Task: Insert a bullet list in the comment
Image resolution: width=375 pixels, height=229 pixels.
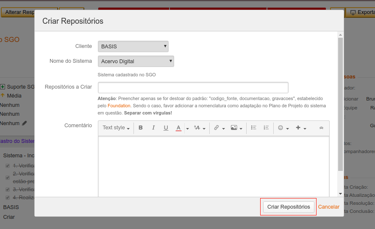Action: [254, 128]
